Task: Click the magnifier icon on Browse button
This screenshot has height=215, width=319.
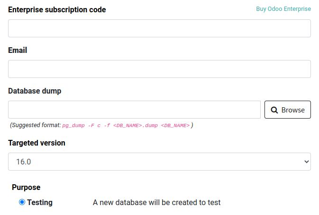Action: [x=274, y=110]
